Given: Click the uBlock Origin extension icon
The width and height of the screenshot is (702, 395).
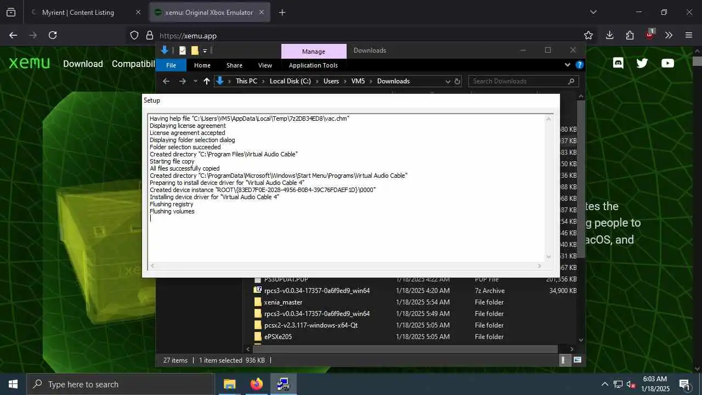Looking at the screenshot, I should (x=650, y=34).
